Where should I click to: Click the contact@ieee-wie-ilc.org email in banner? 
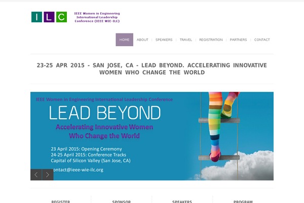77,170
